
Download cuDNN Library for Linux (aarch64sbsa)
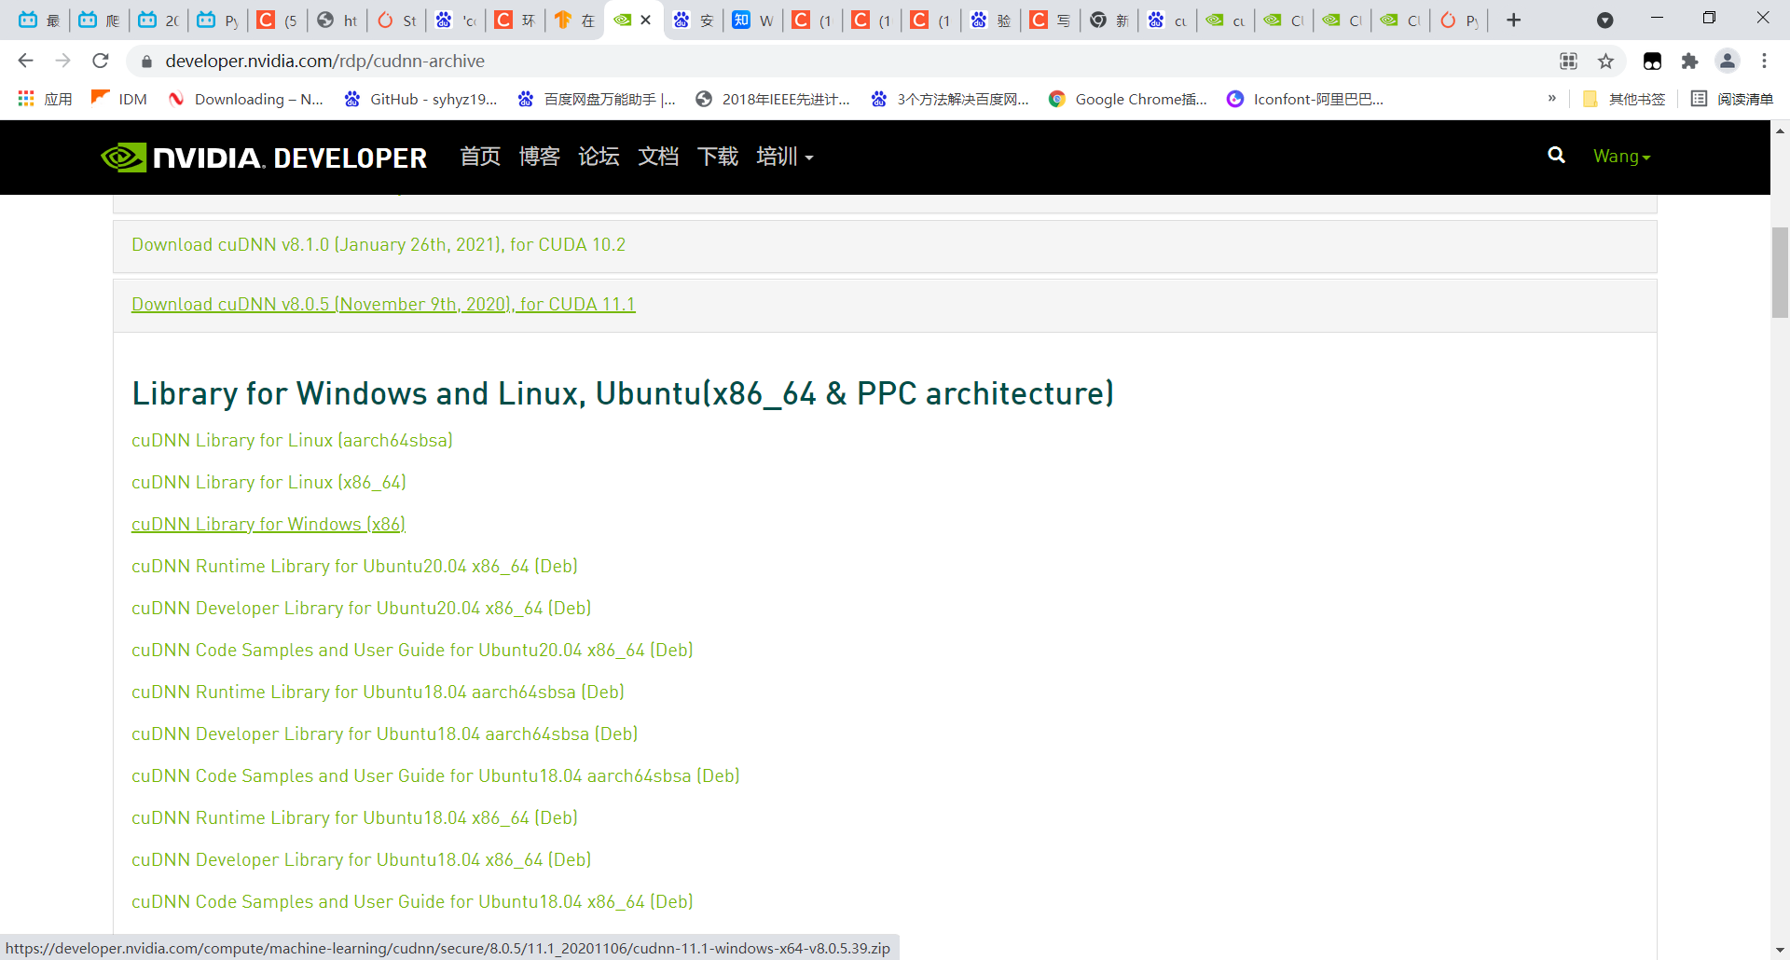[x=292, y=440]
